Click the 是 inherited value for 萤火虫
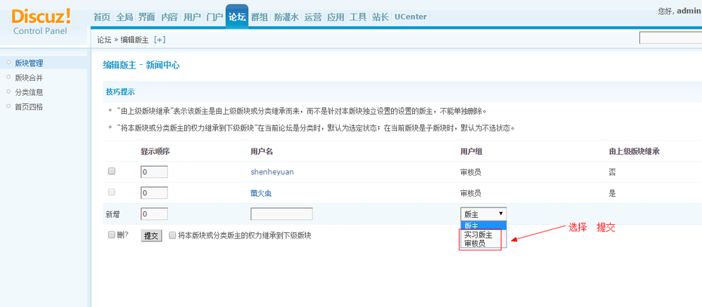The width and height of the screenshot is (702, 307). pos(612,193)
